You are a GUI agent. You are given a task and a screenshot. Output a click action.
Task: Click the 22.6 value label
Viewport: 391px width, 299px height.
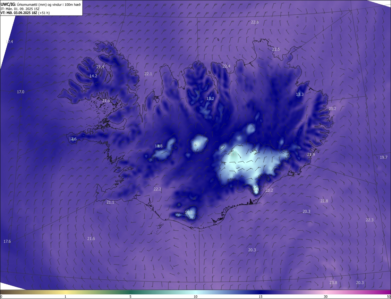(255, 22)
